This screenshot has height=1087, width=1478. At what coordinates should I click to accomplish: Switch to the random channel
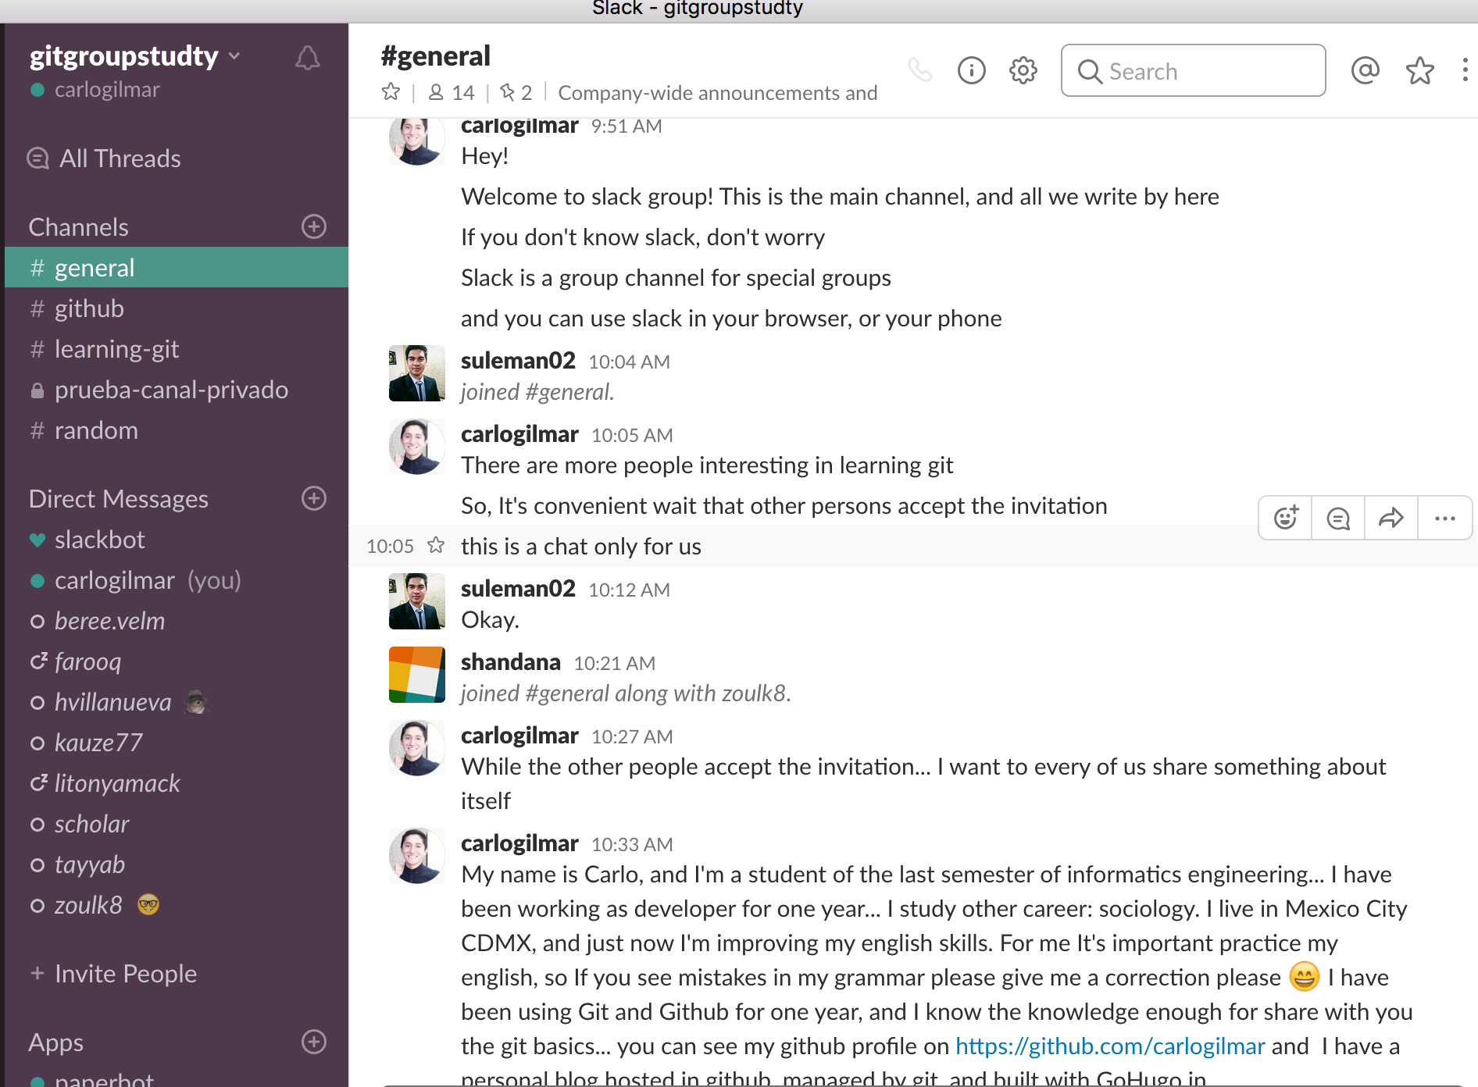[x=177, y=430]
